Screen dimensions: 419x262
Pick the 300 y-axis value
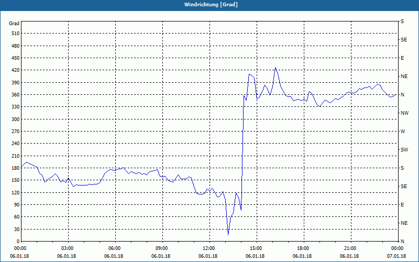coord(16,119)
